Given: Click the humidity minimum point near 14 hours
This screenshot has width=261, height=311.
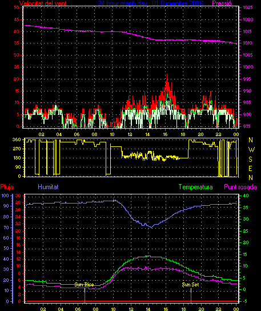Looking at the screenshot, I should tap(151, 228).
